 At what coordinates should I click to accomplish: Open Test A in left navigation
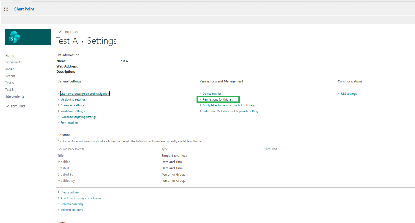coord(9,83)
